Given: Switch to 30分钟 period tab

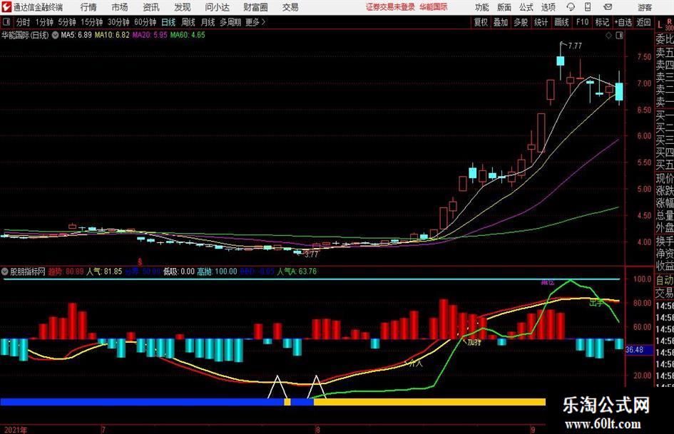Looking at the screenshot, I should pos(118,22).
